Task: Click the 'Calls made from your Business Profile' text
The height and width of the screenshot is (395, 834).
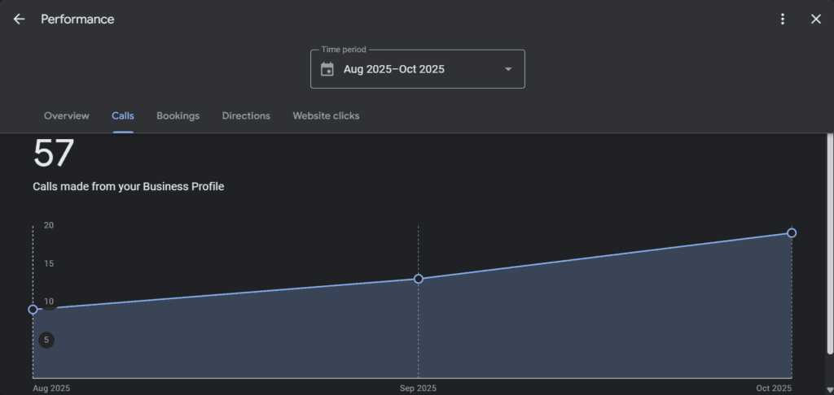Action: click(128, 186)
